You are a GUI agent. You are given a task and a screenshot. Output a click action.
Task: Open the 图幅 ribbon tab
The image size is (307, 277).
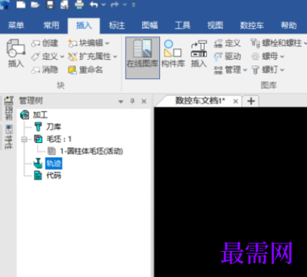[150, 25]
